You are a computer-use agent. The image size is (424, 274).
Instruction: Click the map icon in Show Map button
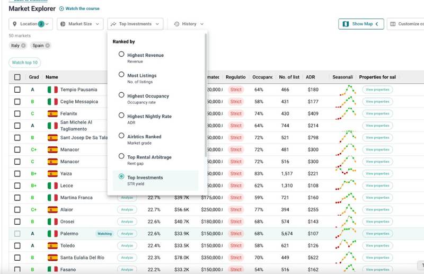[346, 24]
